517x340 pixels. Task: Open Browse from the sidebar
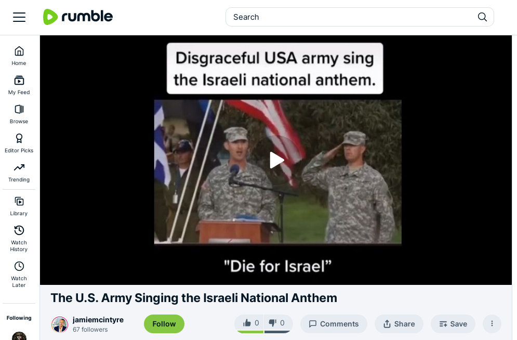[x=19, y=113]
